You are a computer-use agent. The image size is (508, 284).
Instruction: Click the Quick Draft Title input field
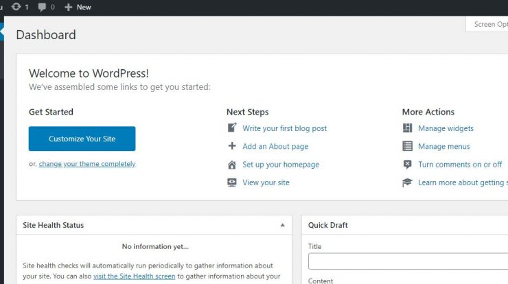click(408, 261)
